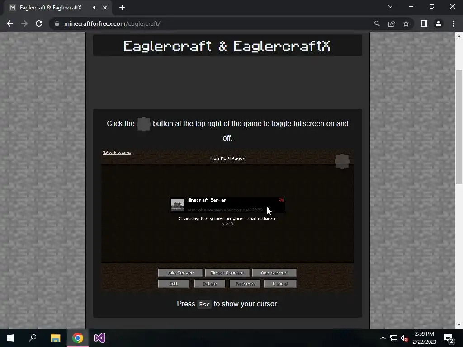Bookmark this page with the star icon

406,23
